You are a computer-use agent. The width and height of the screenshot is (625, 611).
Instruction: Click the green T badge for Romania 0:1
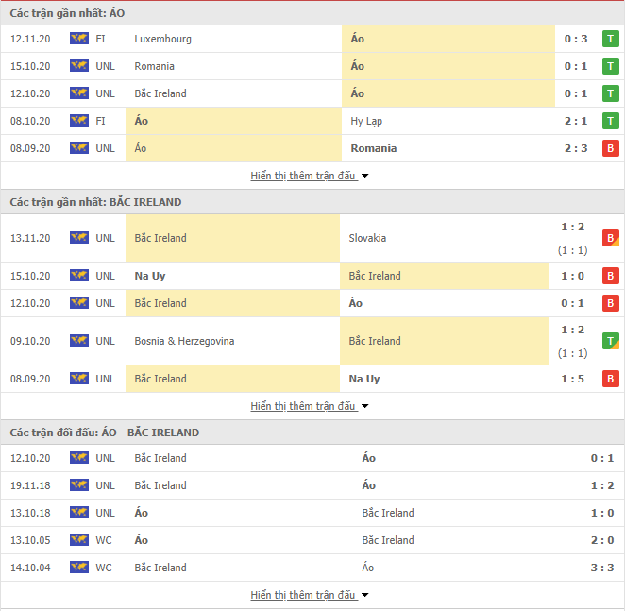click(610, 66)
